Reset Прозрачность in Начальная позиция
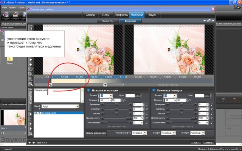The height and width of the screenshot is (151, 242). [147, 118]
